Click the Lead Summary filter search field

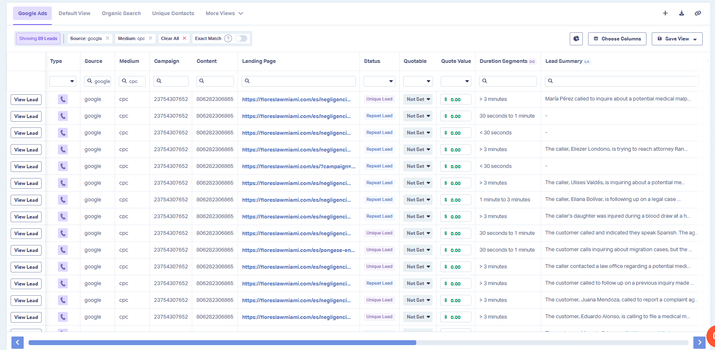622,81
